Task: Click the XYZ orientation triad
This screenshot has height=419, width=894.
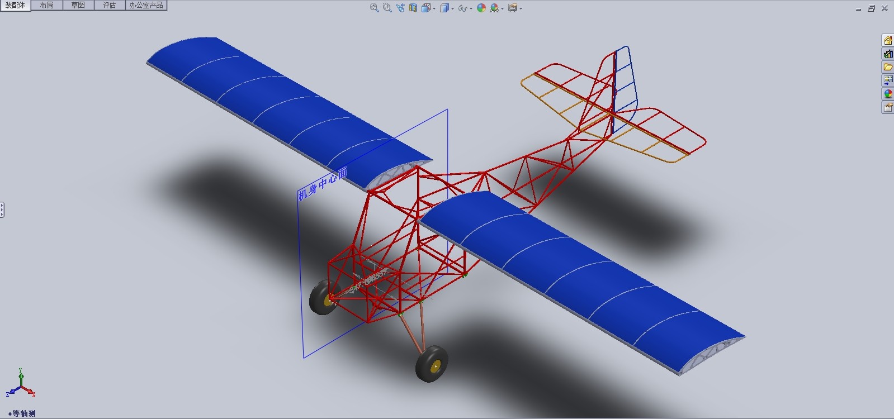Action: 21,383
